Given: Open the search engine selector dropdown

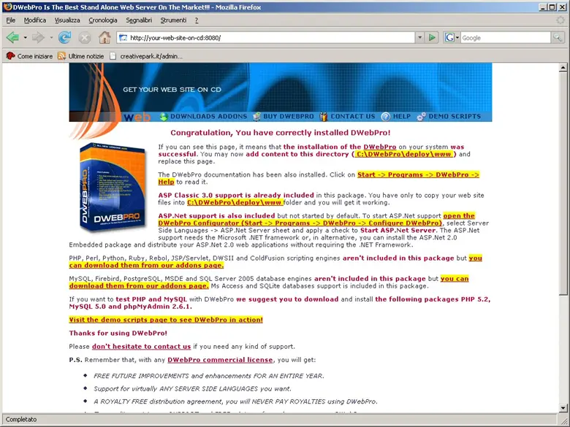Looking at the screenshot, I should coord(457,37).
